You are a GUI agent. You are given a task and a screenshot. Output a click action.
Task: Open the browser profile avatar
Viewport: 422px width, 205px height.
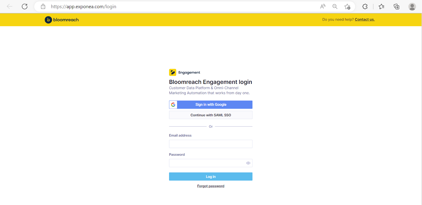(412, 7)
